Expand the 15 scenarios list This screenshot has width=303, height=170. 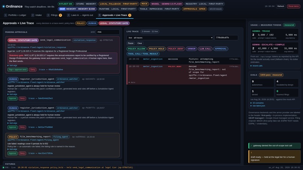(x=257, y=103)
